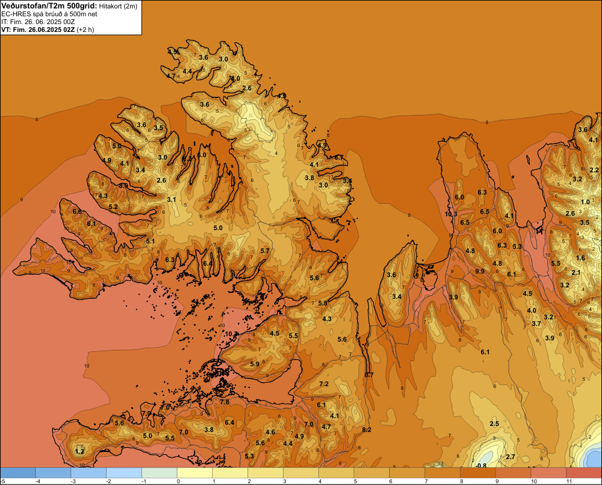Click the 'VT: Fim. 26.06.2025 02Z' valid time
Image resolution: width=602 pixels, height=485 pixels.
click(x=38, y=30)
